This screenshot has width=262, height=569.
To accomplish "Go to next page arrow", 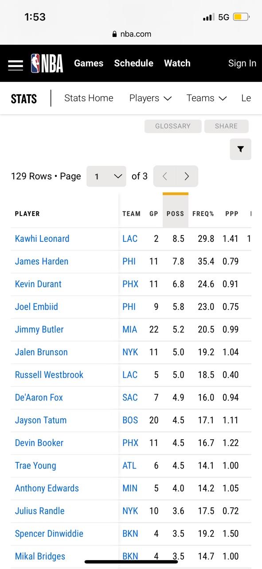I will (187, 176).
